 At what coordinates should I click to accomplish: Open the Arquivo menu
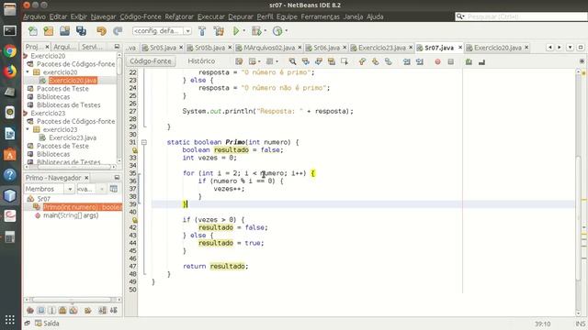click(x=34, y=16)
